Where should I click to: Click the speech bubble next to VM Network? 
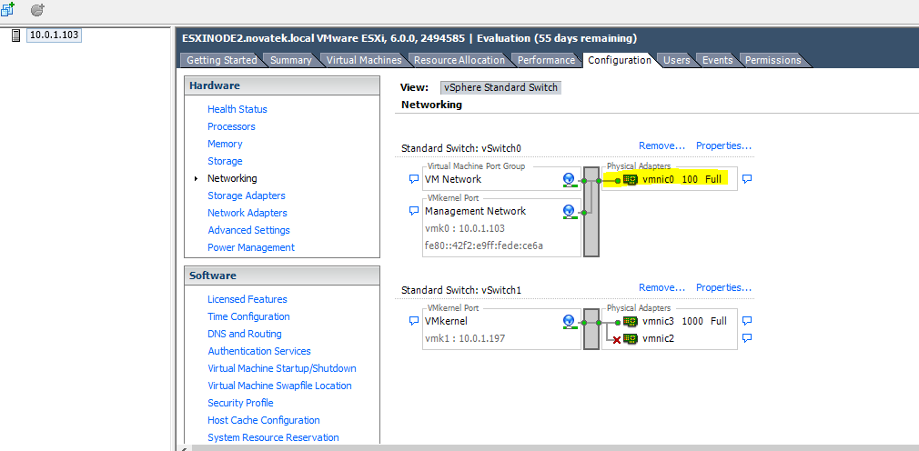414,179
